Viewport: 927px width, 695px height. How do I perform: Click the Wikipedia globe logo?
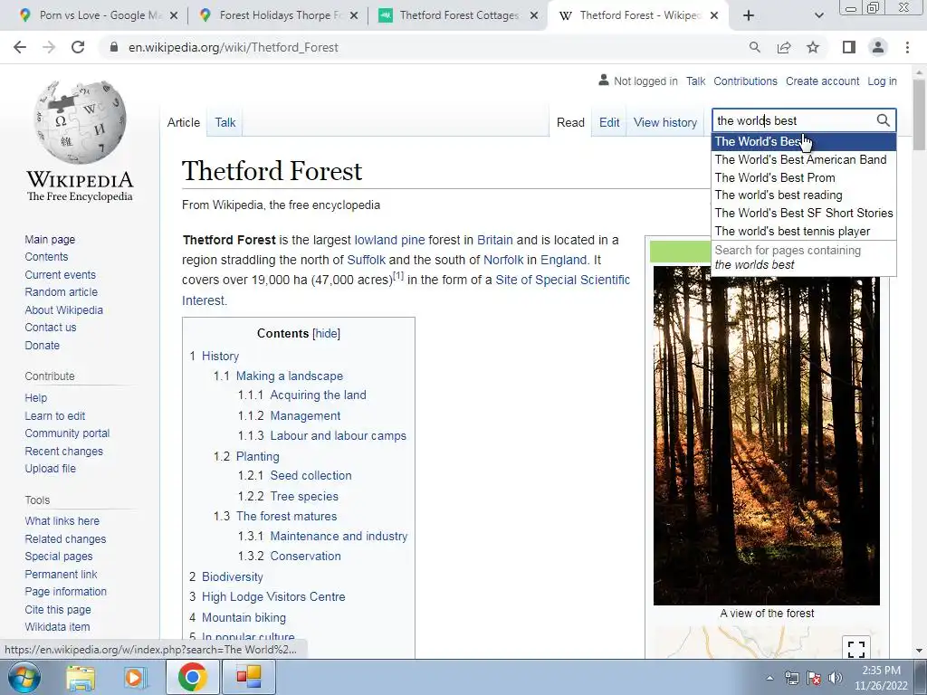(80, 122)
